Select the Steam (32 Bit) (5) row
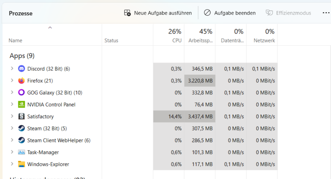Screen dimensions: 331x179 tap(47, 129)
